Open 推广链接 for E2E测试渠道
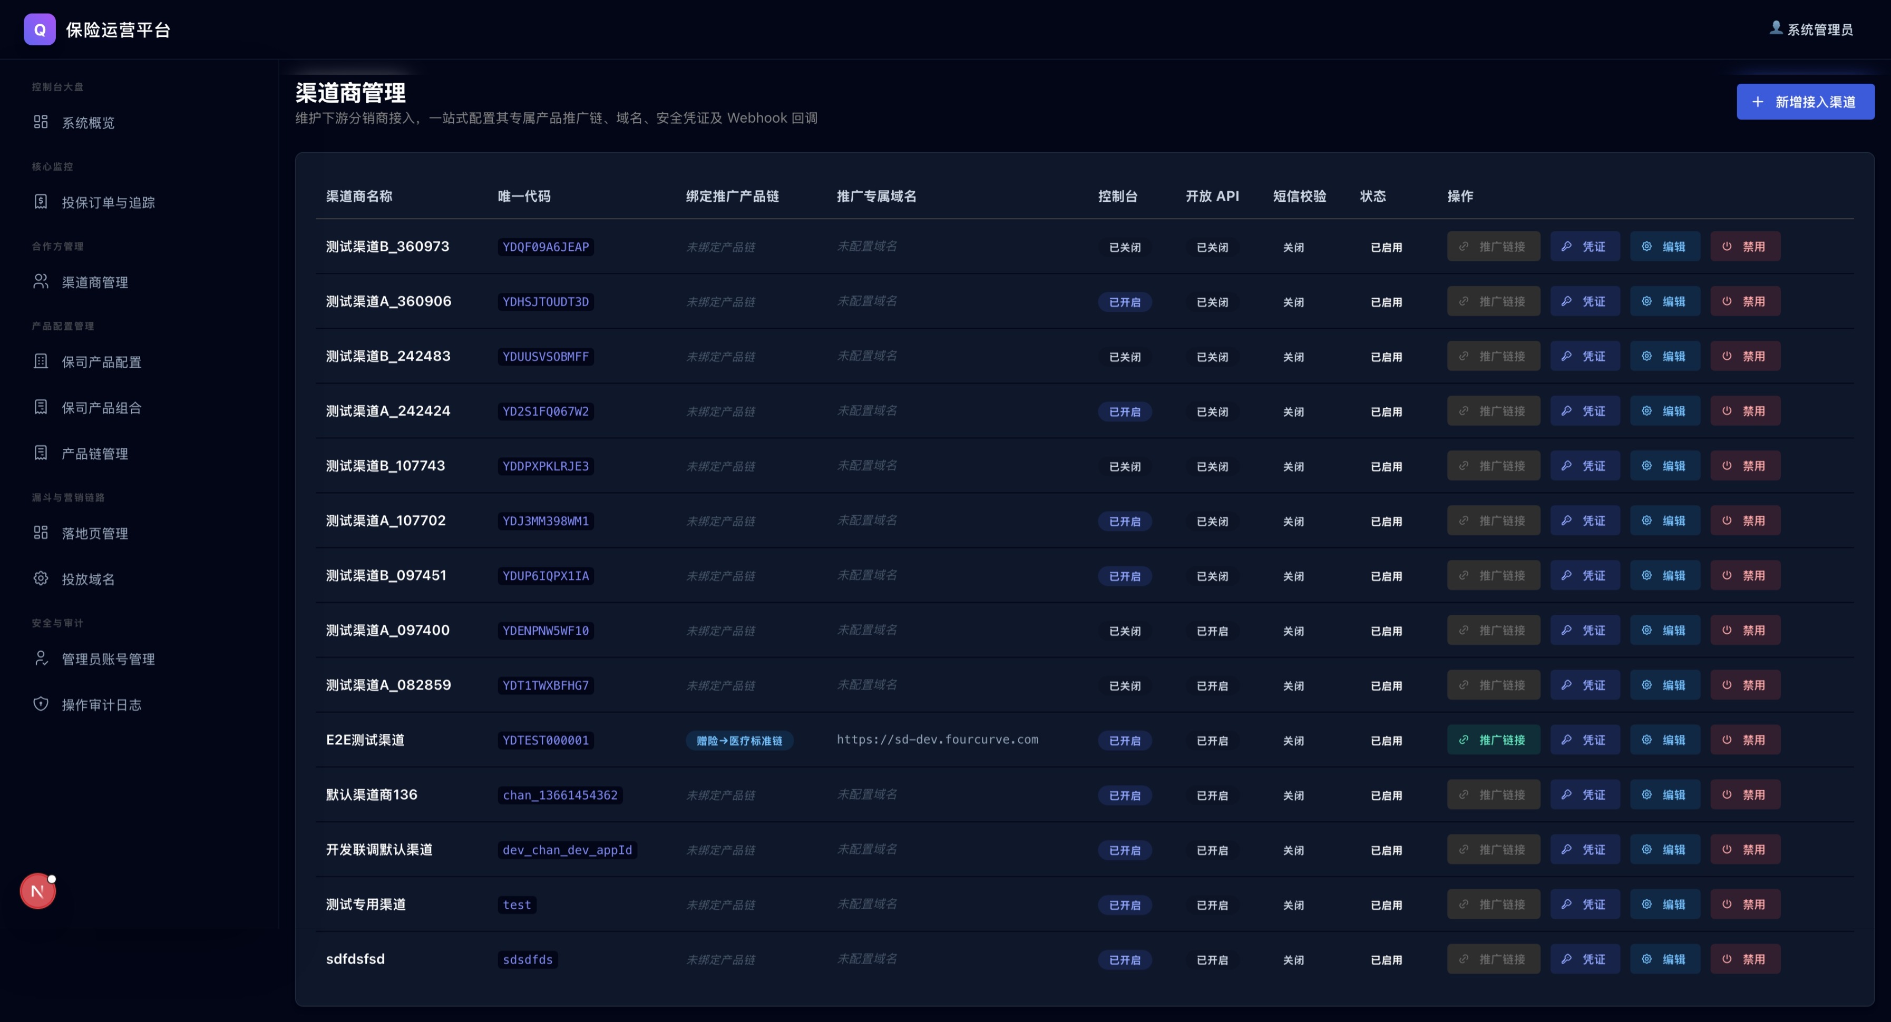The width and height of the screenshot is (1891, 1022). (x=1493, y=740)
